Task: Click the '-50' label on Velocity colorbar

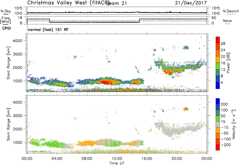Action: pos(225,133)
